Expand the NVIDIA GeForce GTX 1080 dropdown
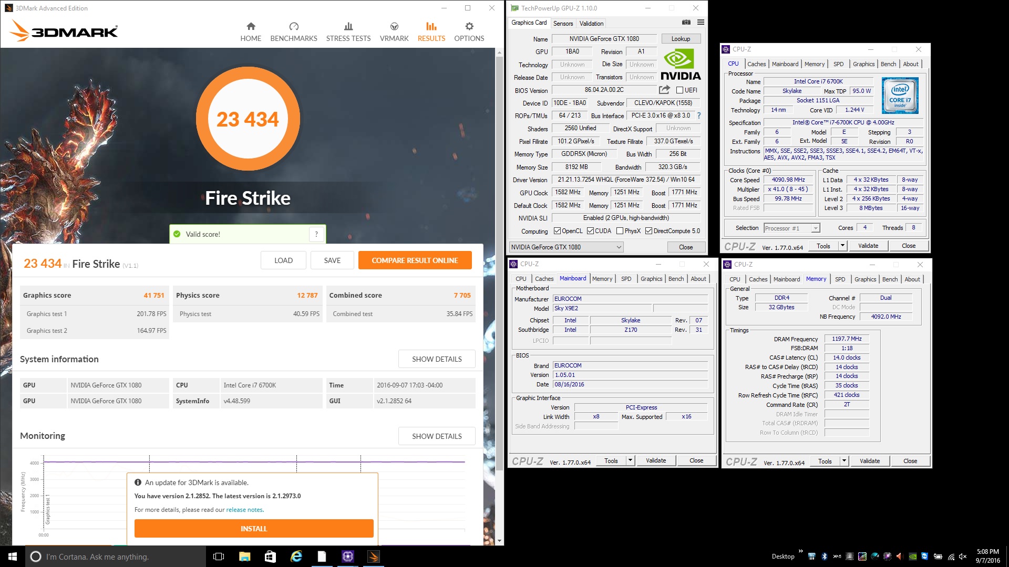 tap(567, 247)
